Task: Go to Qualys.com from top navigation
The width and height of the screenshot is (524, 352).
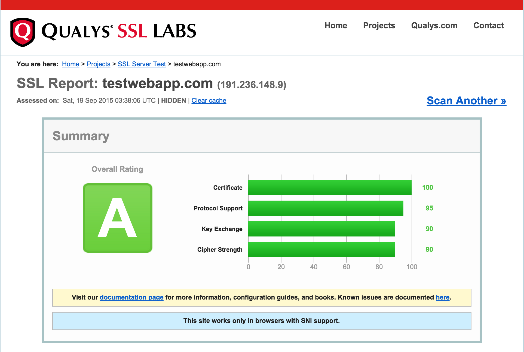Action: pos(434,26)
